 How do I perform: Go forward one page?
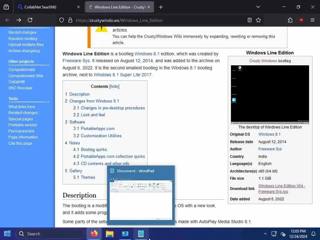[19, 20]
